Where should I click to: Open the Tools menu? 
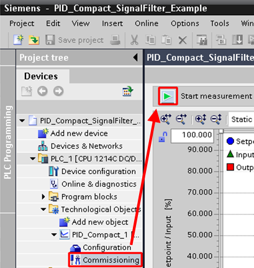220,23
